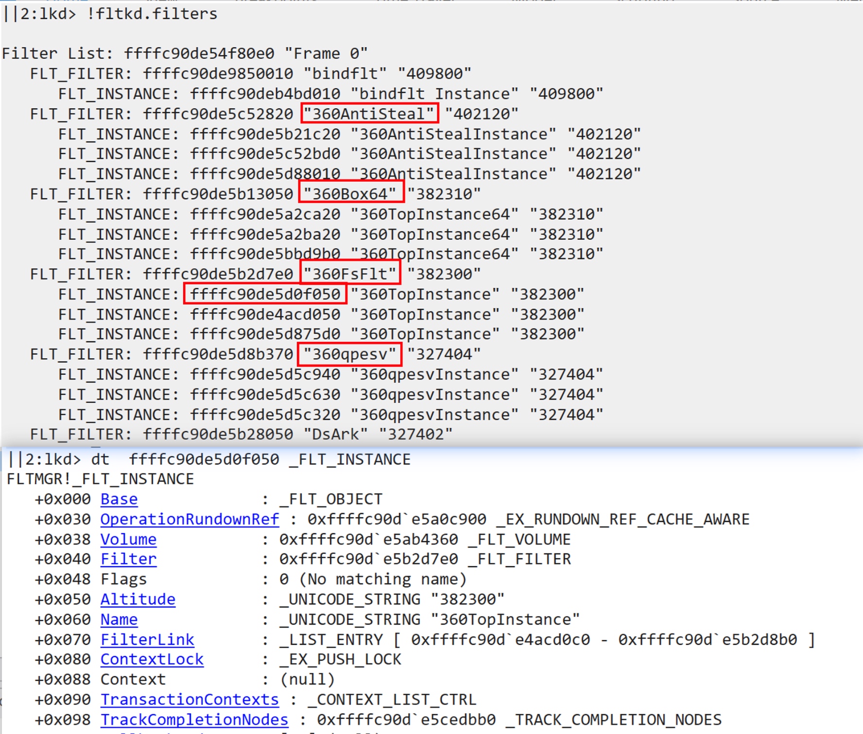Click the boxed instance address ffffc90de5d0f050
Image resolution: width=863 pixels, height=734 pixels.
coord(265,294)
